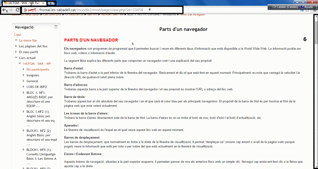
Task: Click the insecure https lock icon in address bar
Action: pos(25,10)
